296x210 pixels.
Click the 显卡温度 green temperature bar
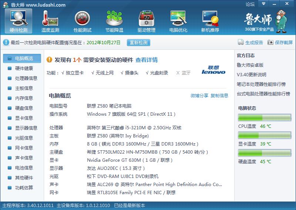(265, 135)
